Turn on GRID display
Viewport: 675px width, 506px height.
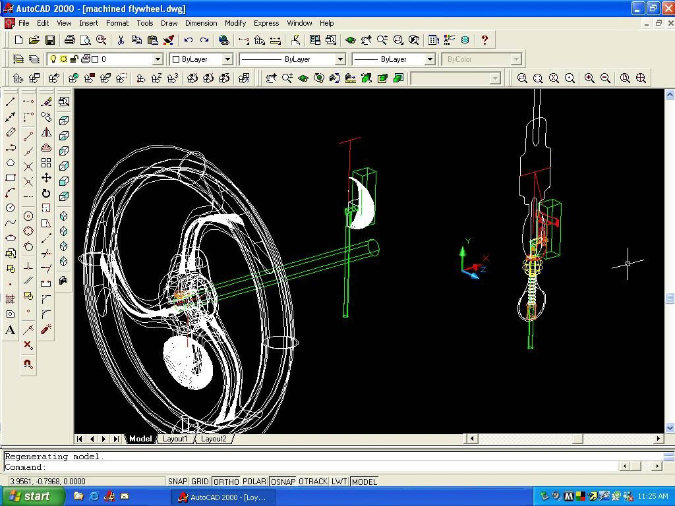[x=200, y=482]
